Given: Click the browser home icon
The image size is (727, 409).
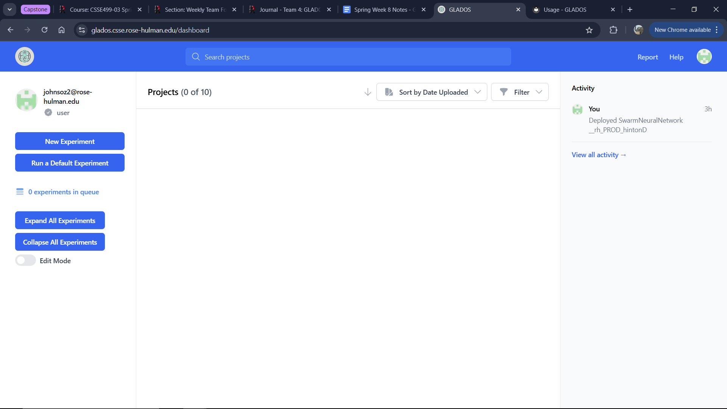Looking at the screenshot, I should pos(61,30).
